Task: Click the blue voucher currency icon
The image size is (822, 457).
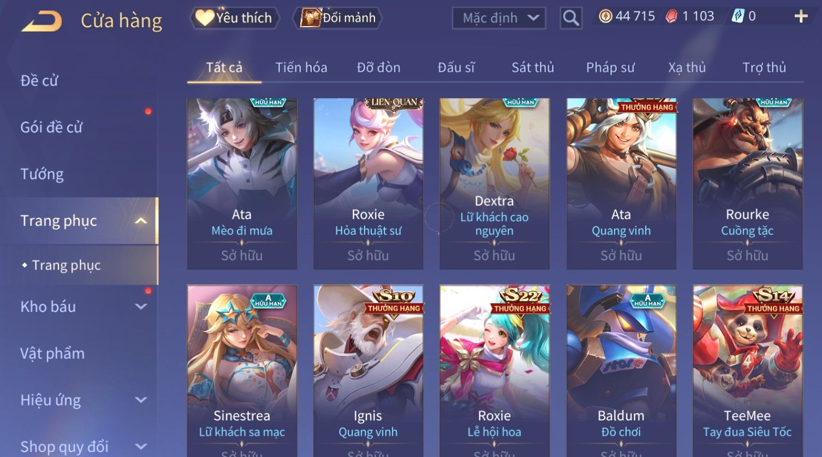Action: [737, 16]
